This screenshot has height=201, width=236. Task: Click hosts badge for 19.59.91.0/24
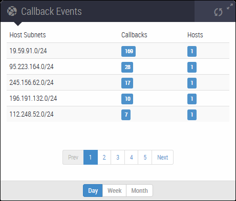192,51
